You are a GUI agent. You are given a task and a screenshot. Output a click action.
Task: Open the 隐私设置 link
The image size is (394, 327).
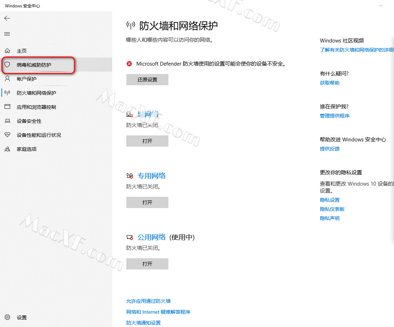[330, 200]
